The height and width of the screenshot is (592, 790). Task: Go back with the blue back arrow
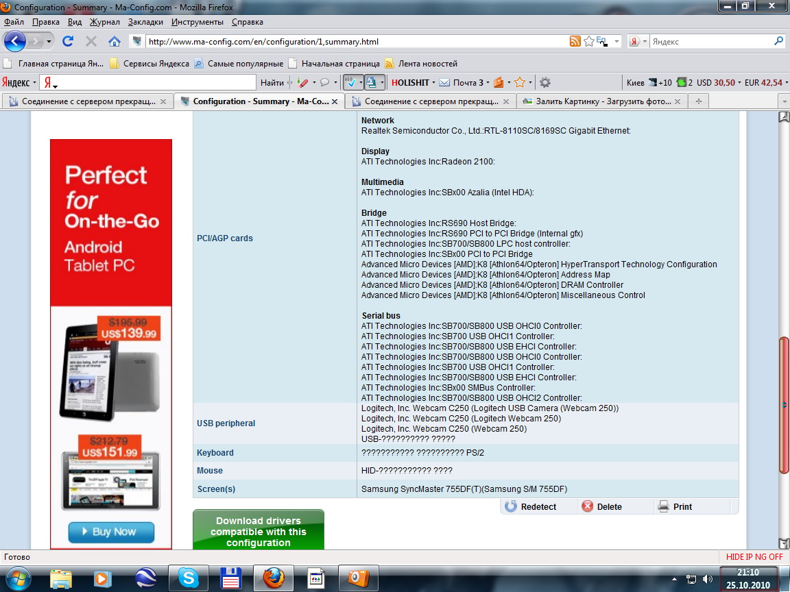[x=14, y=41]
